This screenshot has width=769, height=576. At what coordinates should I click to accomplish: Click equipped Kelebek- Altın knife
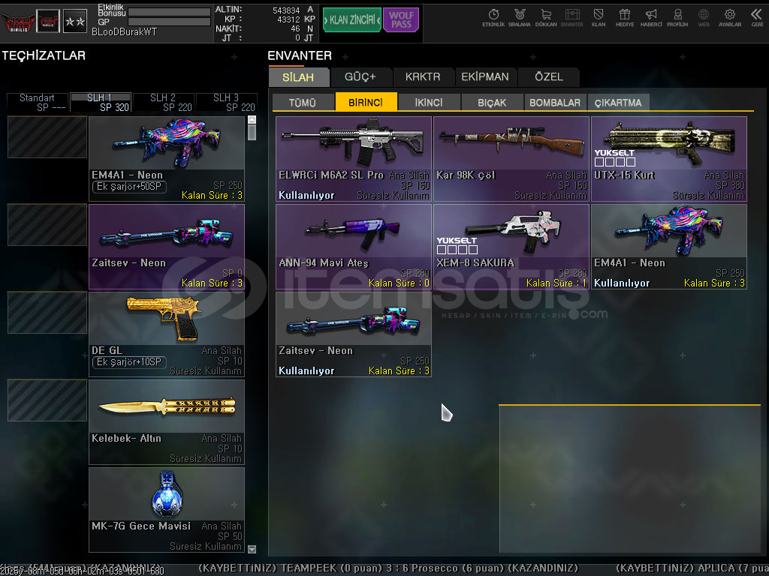[x=167, y=422]
